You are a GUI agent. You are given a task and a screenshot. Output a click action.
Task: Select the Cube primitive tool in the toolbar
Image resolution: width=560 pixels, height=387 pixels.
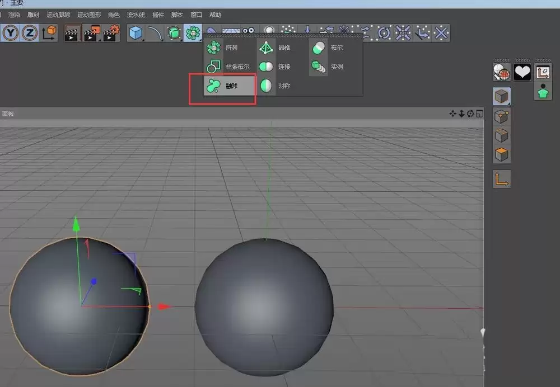(x=133, y=33)
